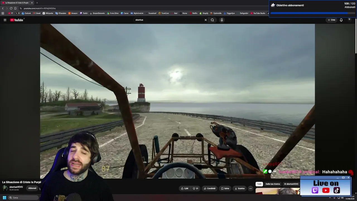357x201 pixels.
Task: Open the Gmail bookmark
Action: tap(37, 13)
